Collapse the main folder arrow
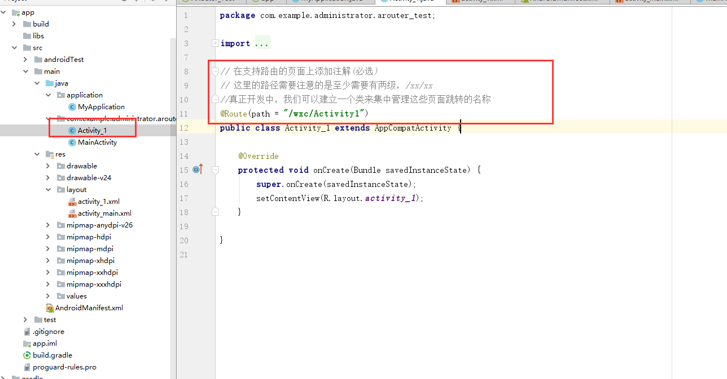 tap(25, 72)
